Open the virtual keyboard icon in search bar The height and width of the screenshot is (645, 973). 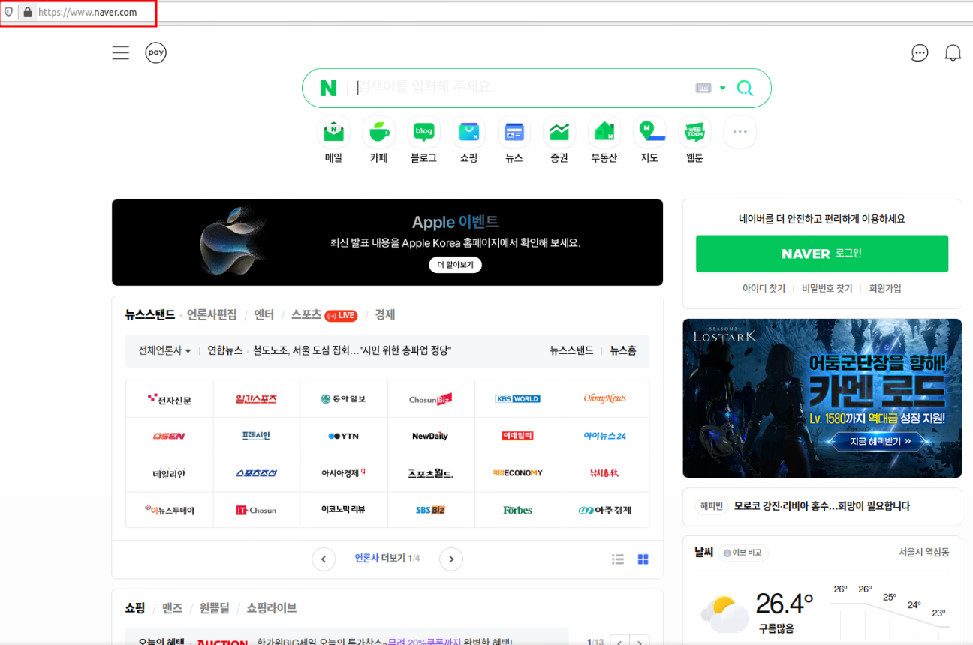[x=703, y=88]
